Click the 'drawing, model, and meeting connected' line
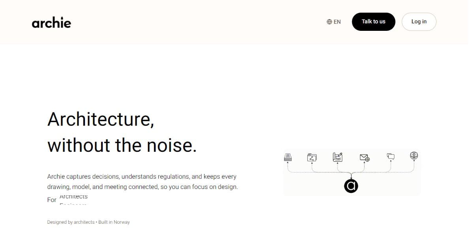474x249 pixels. click(x=142, y=187)
